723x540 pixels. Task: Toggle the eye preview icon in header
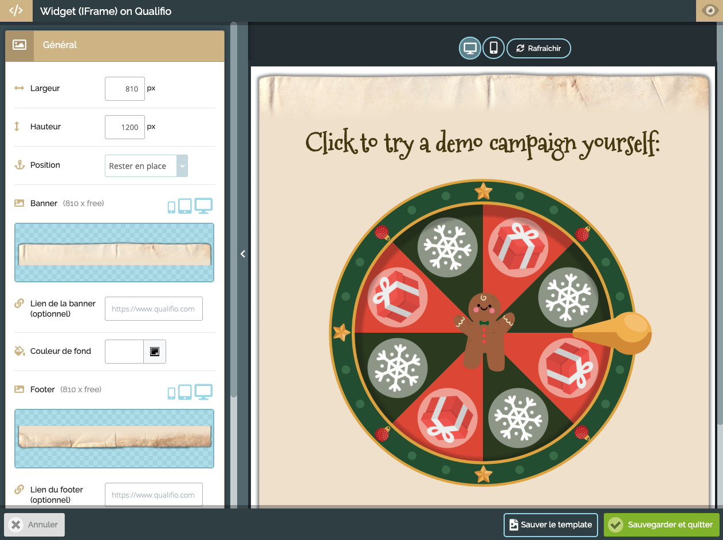pos(710,11)
